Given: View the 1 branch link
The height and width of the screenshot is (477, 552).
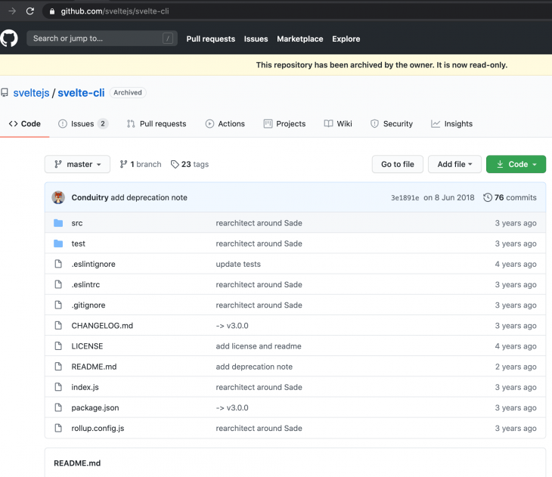Looking at the screenshot, I should (x=141, y=164).
